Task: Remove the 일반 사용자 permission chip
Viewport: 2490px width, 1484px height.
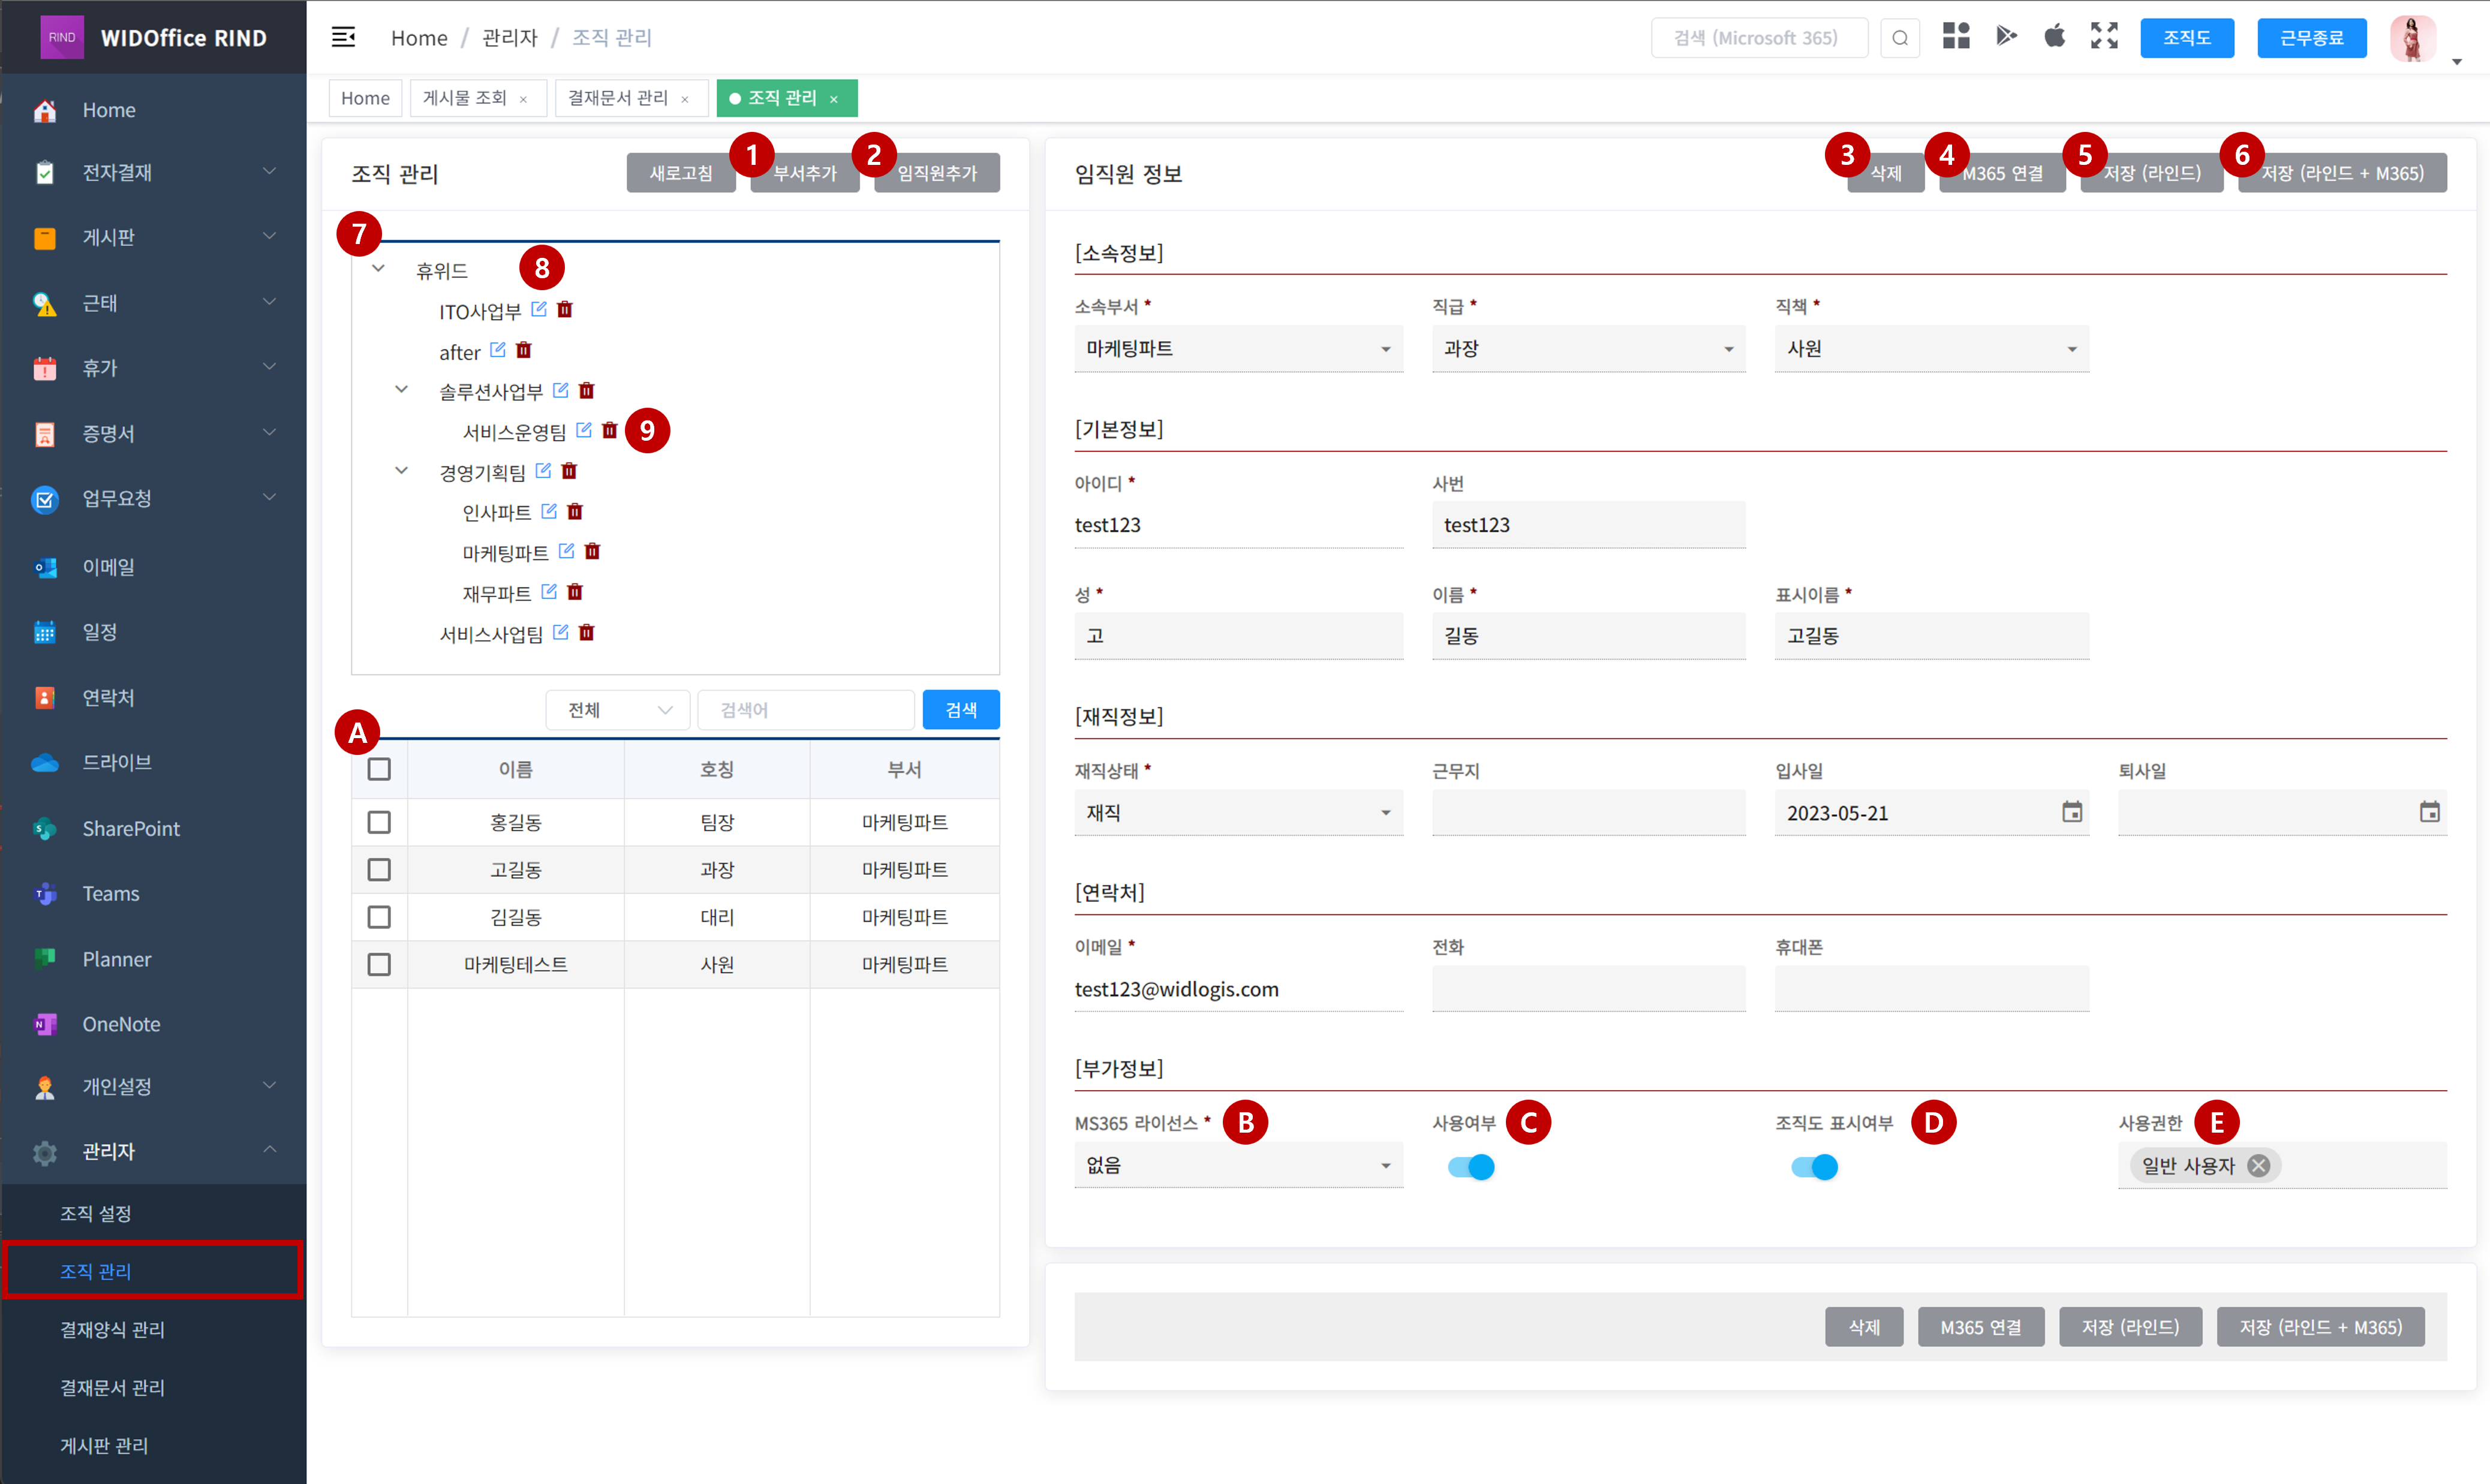Action: pos(2258,1166)
